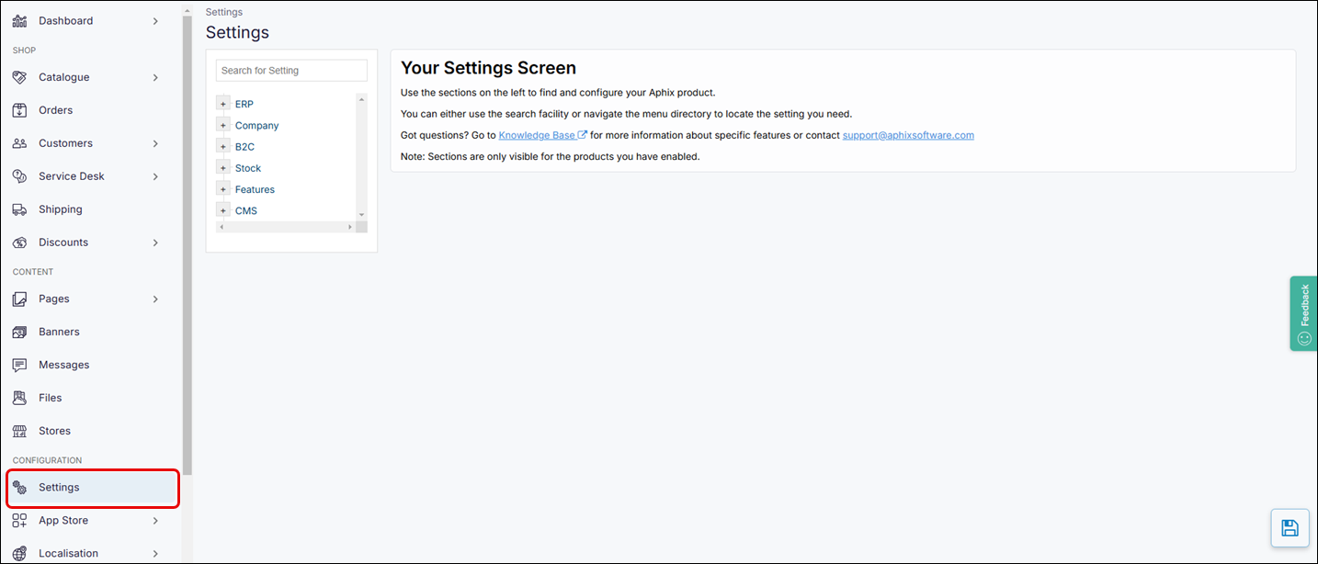Image resolution: width=1318 pixels, height=564 pixels.
Task: Select the Customers icon
Action: point(20,142)
